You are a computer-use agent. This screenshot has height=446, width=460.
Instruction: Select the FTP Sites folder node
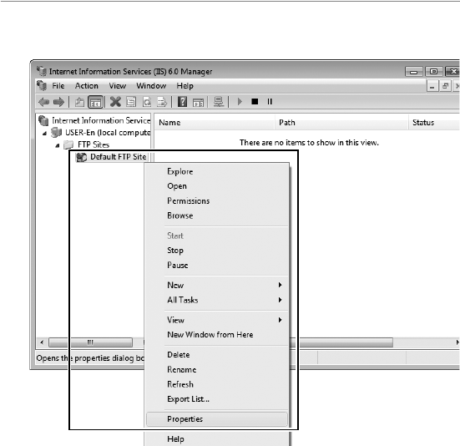pyautogui.click(x=94, y=144)
